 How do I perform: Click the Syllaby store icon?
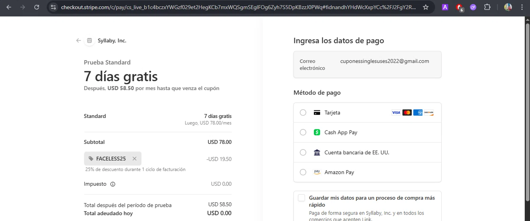(89, 41)
